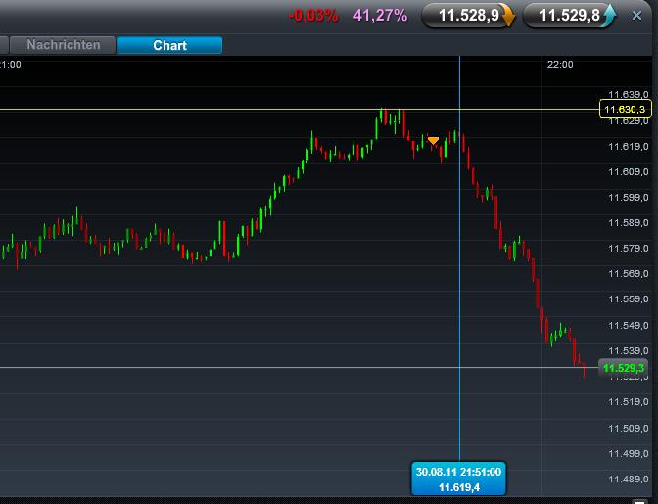Image resolution: width=658 pixels, height=504 pixels.
Task: Click the green 11.529,3 current price label
Action: [623, 368]
